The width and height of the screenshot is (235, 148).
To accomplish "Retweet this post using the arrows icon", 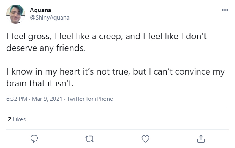I will (90, 139).
